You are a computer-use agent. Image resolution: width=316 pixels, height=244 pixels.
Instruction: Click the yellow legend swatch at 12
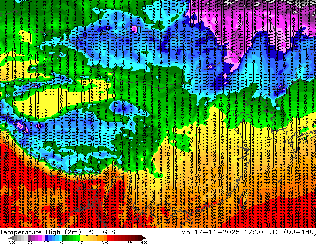[x=81, y=238]
